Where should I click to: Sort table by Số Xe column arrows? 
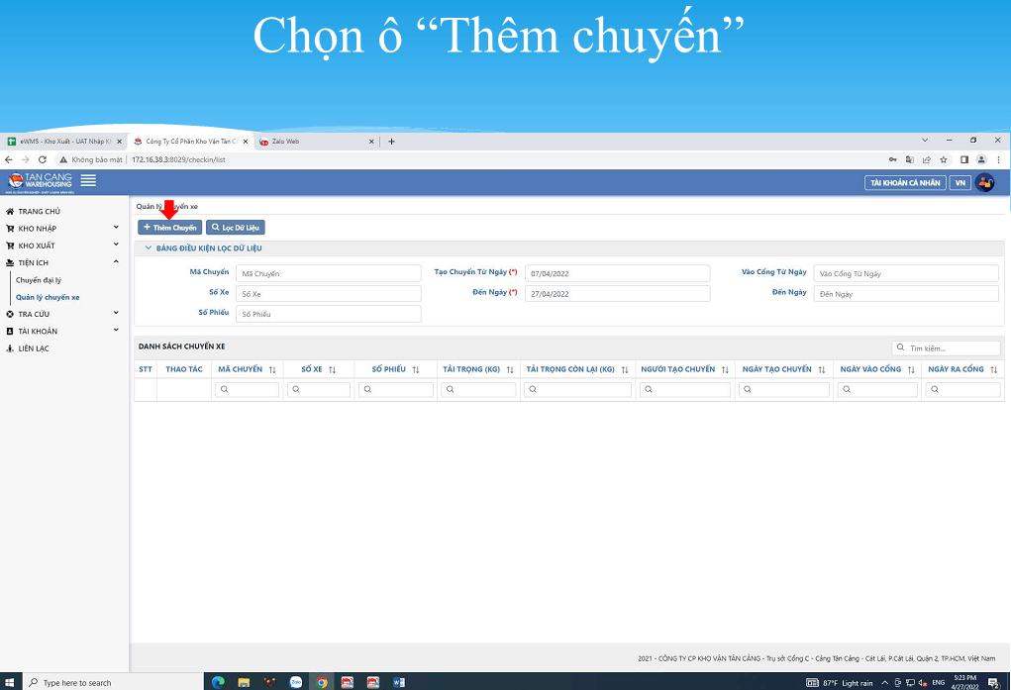click(332, 369)
